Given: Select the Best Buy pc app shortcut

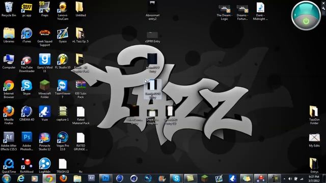Looking at the screenshot, I should 26,9.
